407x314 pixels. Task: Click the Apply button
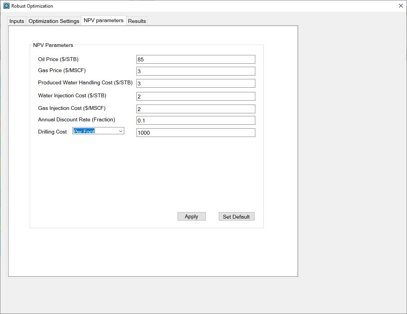[191, 216]
